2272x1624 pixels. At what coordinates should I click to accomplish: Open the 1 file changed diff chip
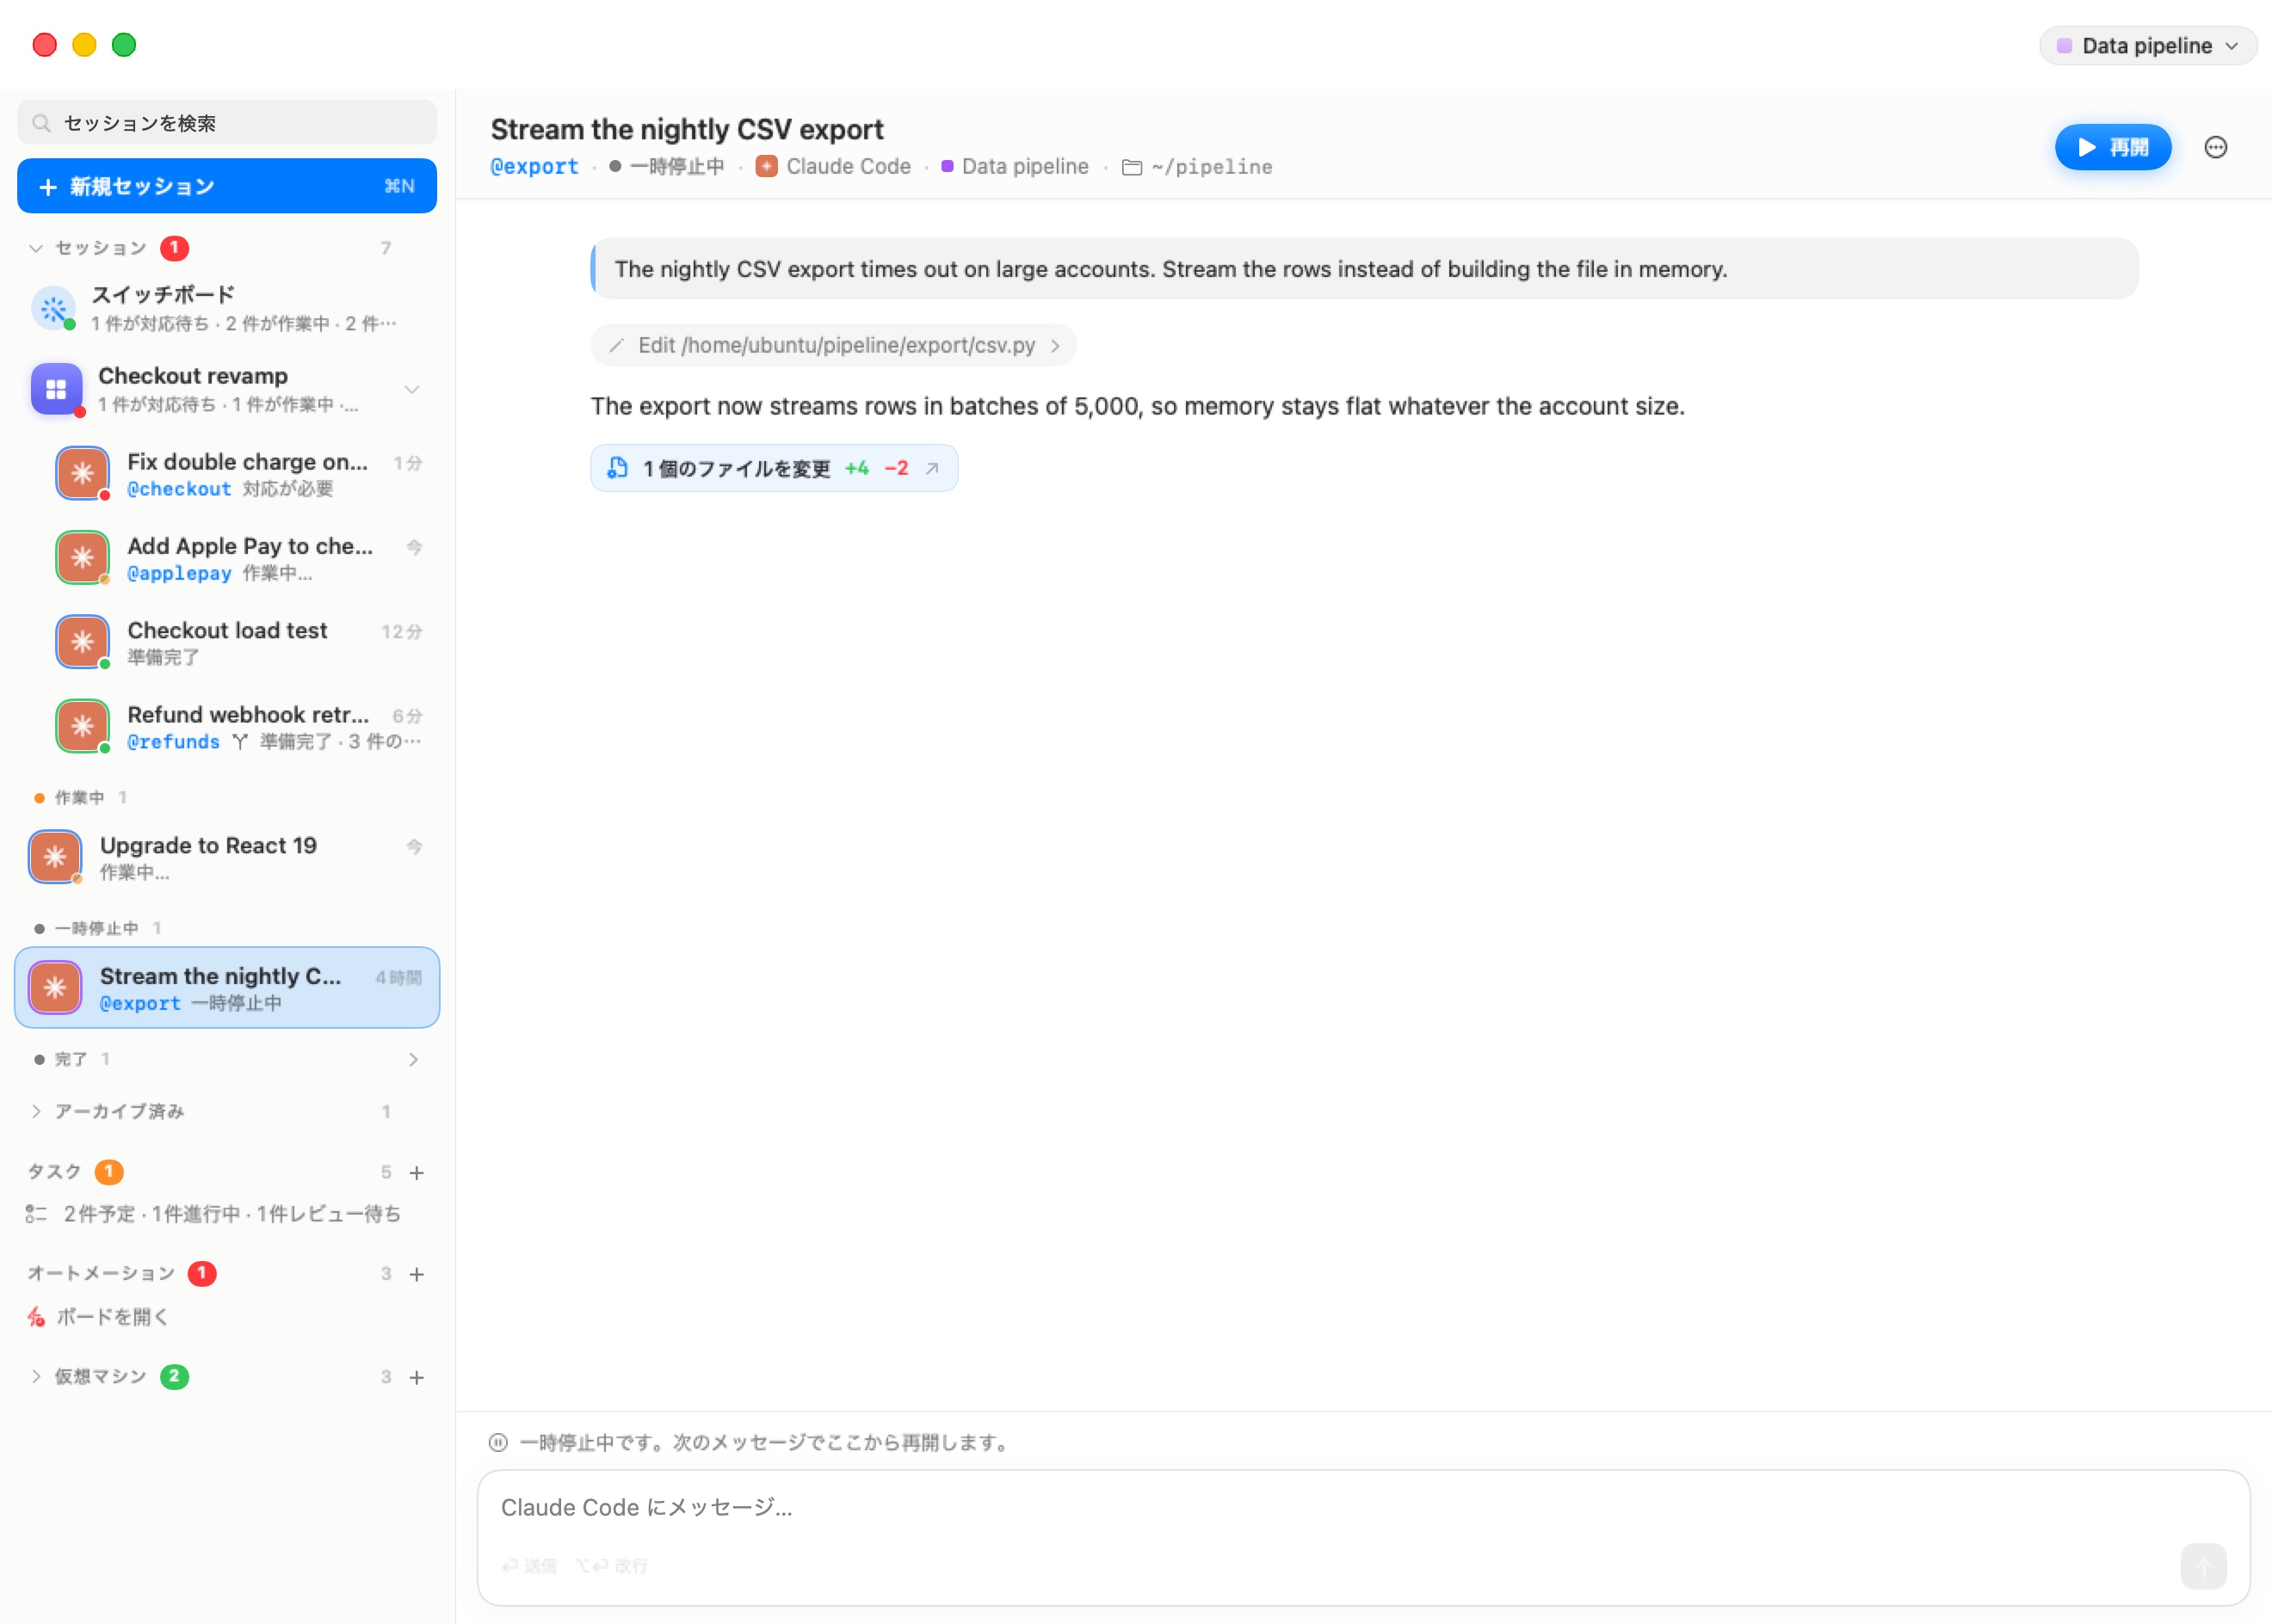click(x=774, y=468)
